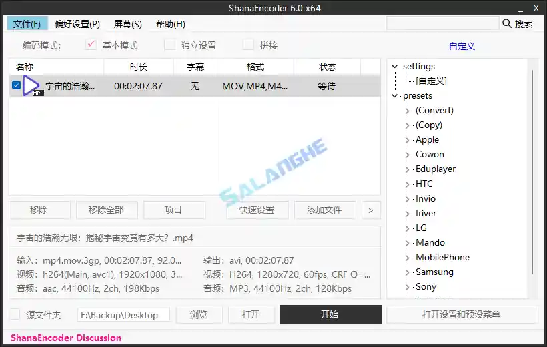This screenshot has width=547, height=347.
Task: Click the 字幕 column header
Action: coord(195,67)
